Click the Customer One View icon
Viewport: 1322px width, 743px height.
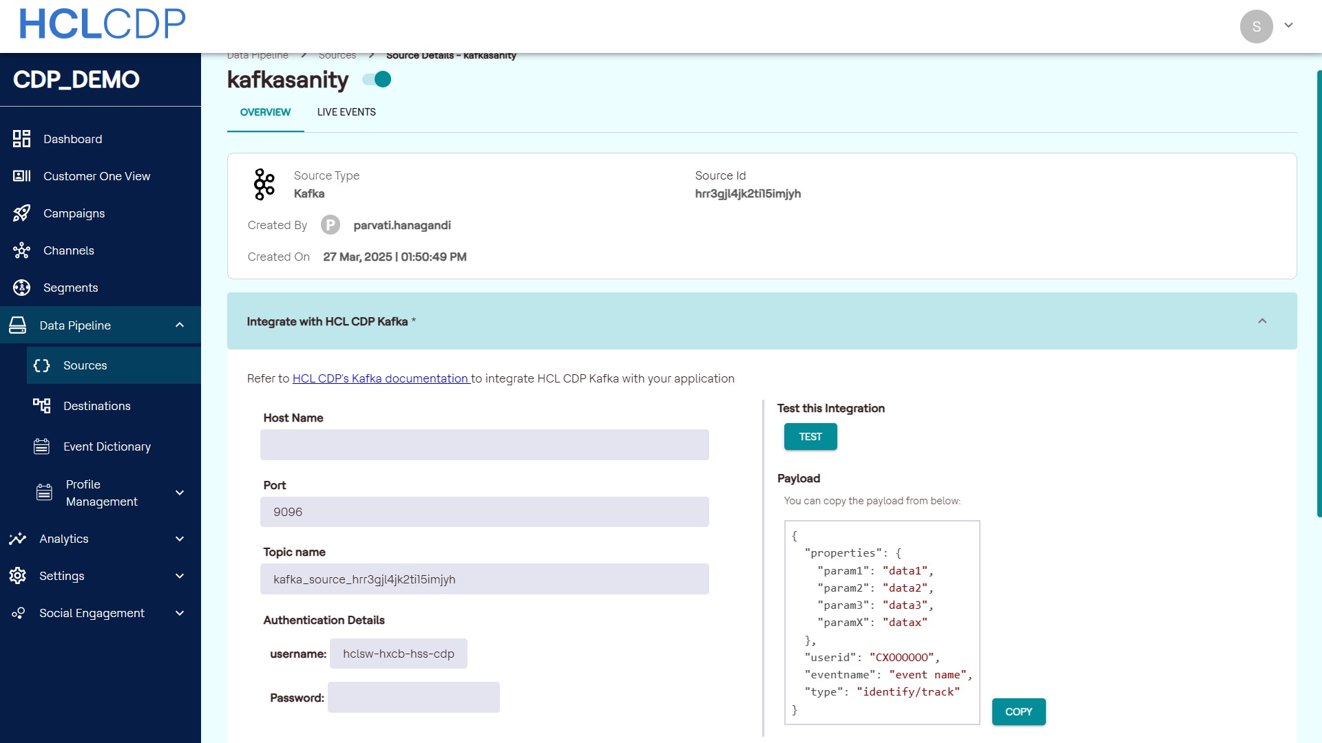pos(21,176)
